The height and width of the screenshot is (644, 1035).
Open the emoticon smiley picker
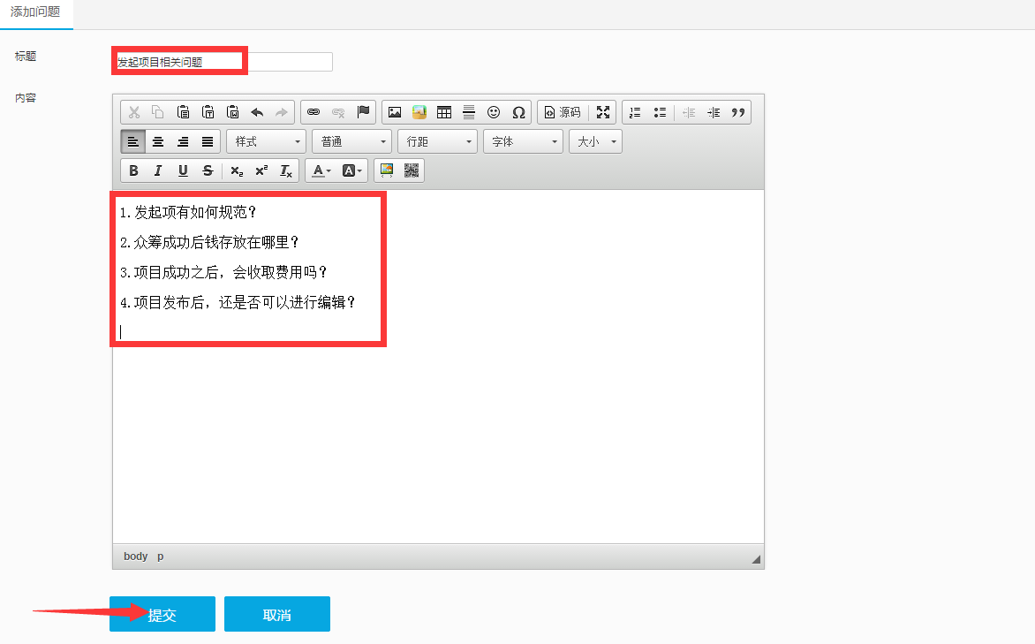coord(494,112)
